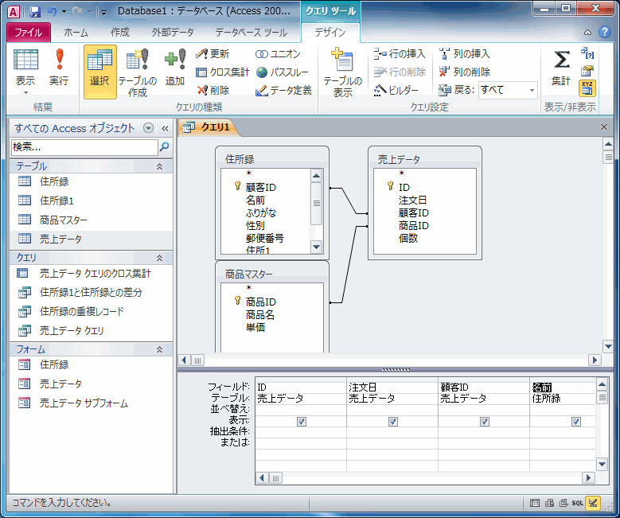The height and width of the screenshot is (518, 620).
Task: Click the 検索 search field
Action: 84,147
